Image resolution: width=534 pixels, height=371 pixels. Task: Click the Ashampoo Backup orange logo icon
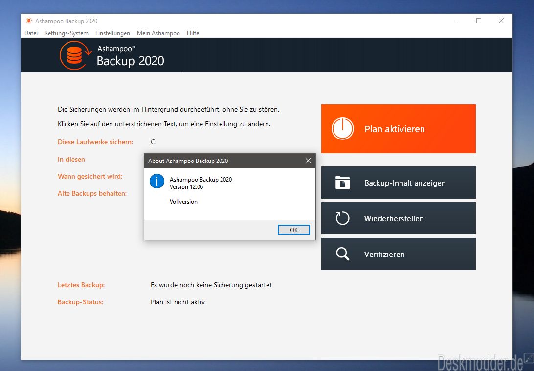point(76,55)
